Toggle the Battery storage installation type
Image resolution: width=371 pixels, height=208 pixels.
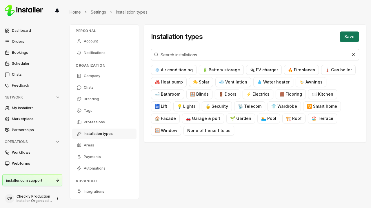coord(221,70)
